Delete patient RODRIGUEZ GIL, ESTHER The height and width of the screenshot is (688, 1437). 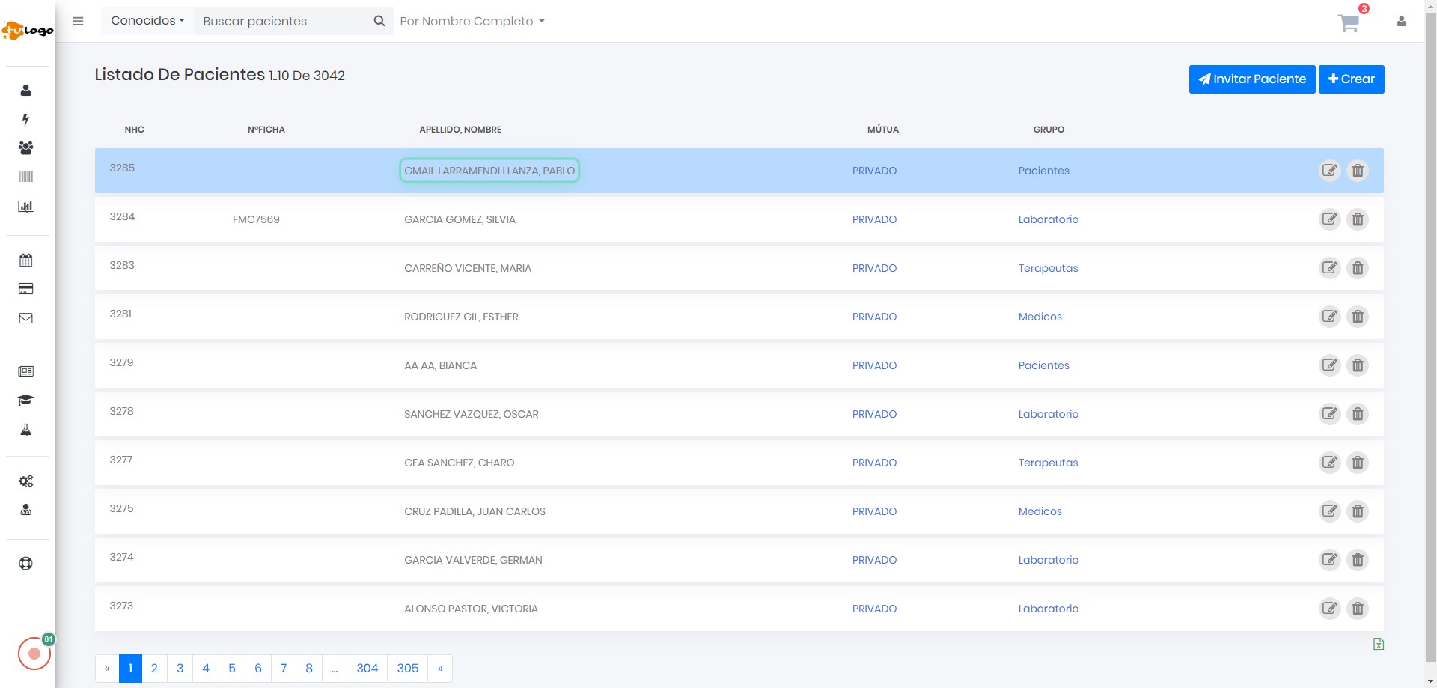coord(1358,317)
